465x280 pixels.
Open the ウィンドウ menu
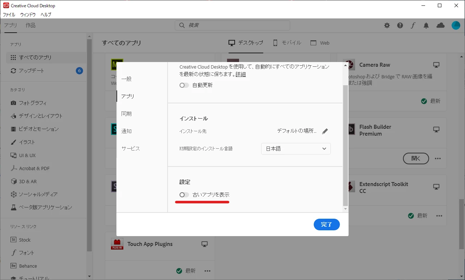coord(28,15)
